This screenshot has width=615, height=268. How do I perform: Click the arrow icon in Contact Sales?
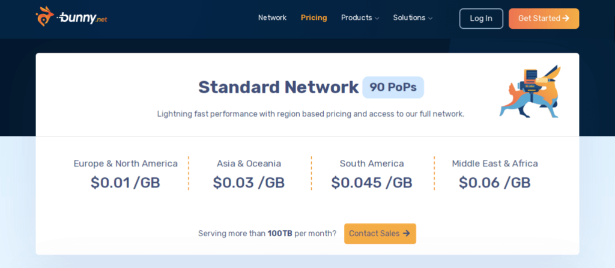click(407, 234)
